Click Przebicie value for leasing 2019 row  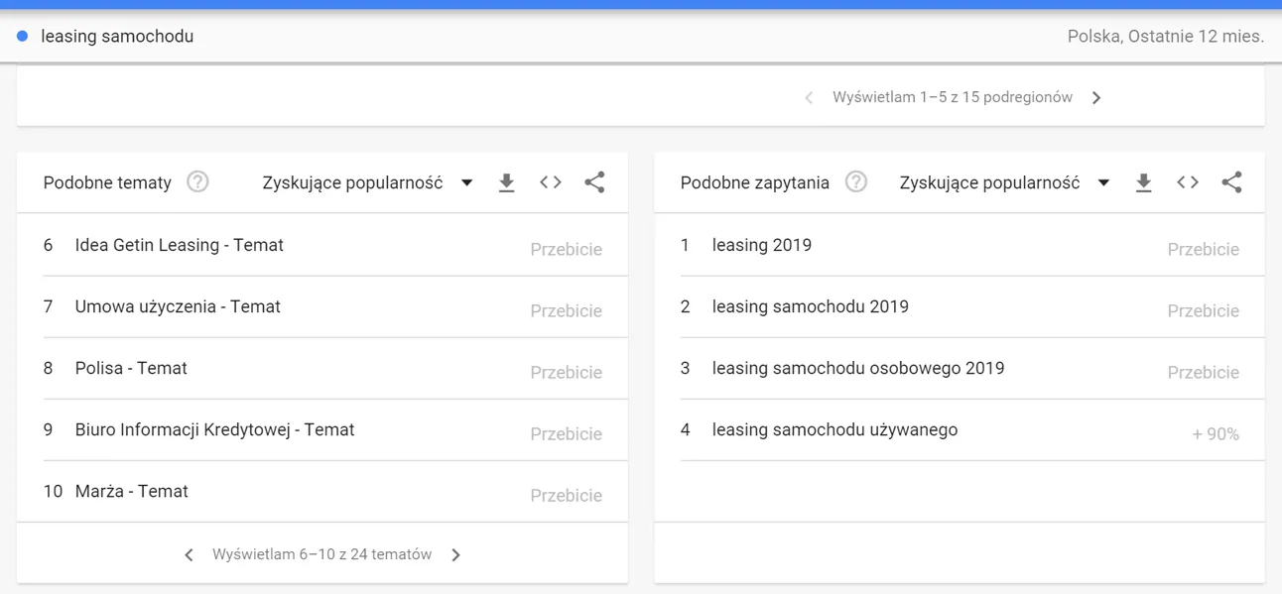pyautogui.click(x=1203, y=250)
